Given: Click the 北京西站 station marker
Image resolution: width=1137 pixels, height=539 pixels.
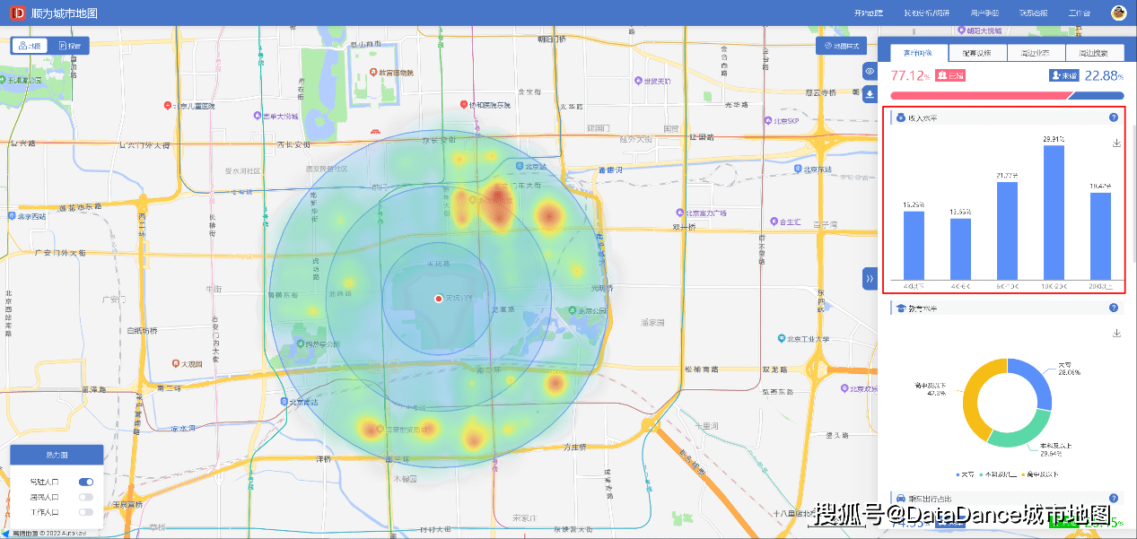Looking at the screenshot, I should (12, 216).
